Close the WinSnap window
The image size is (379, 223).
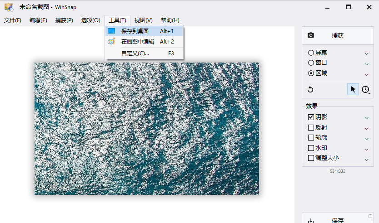point(369,7)
